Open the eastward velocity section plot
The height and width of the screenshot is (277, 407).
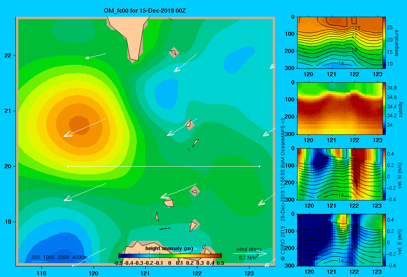(339, 240)
